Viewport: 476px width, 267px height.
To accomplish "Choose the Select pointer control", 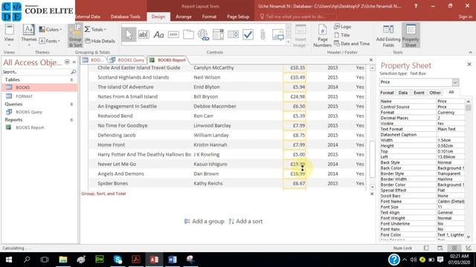I will click(x=129, y=35).
